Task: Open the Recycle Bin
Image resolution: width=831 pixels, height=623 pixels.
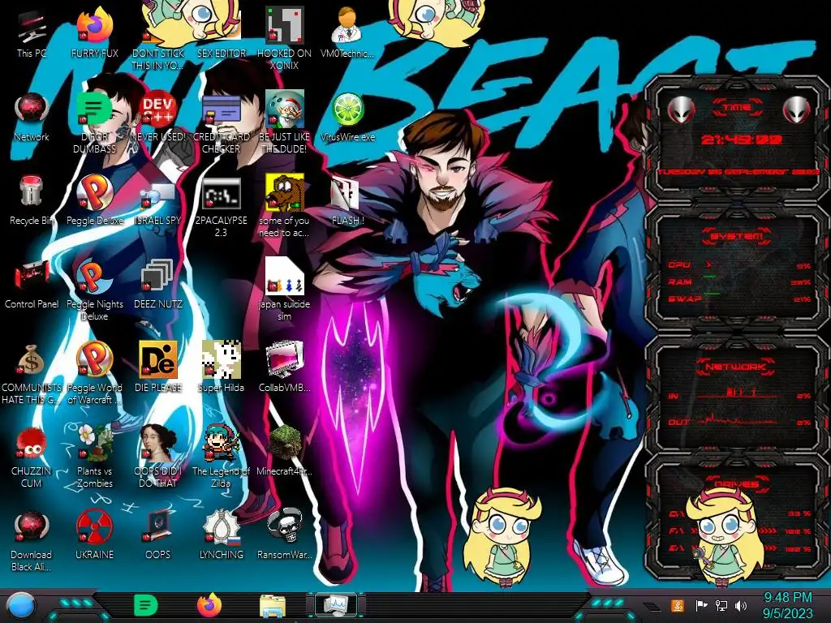Action: [x=32, y=201]
